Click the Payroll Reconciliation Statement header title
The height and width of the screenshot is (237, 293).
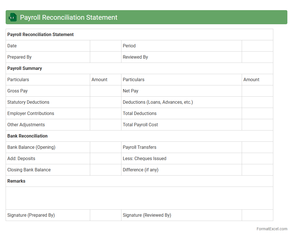tap(68, 17)
